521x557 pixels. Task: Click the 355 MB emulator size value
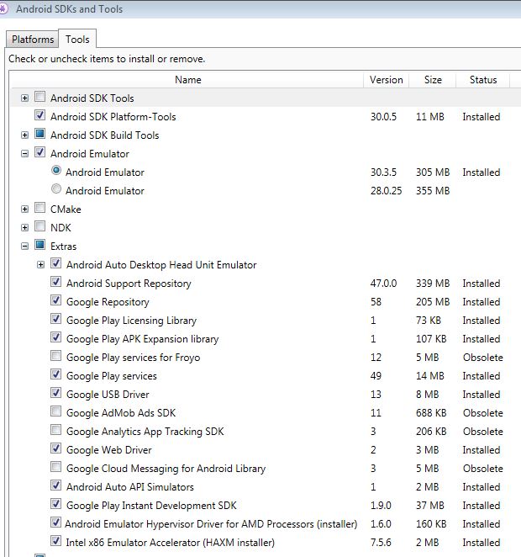pyautogui.click(x=433, y=191)
